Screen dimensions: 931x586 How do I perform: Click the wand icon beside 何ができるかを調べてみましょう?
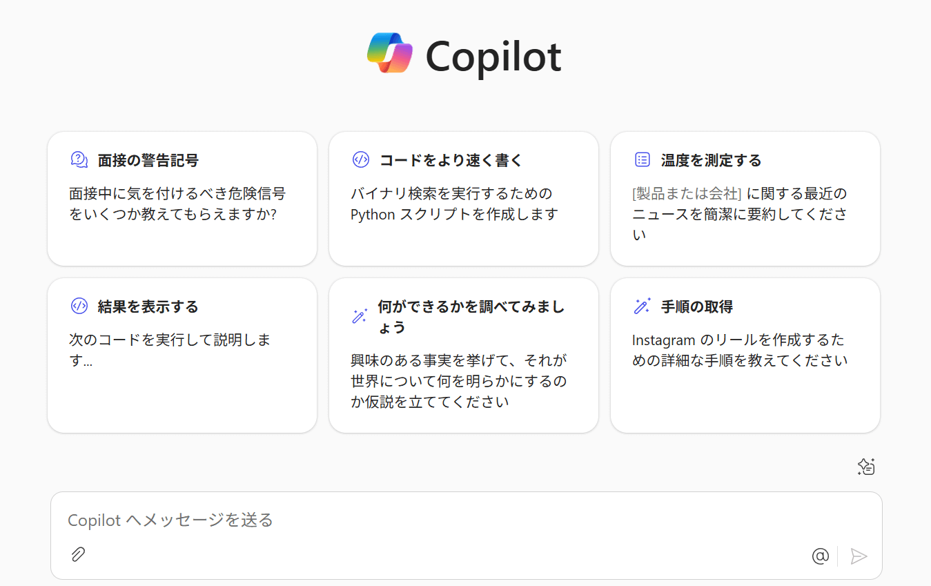click(360, 316)
